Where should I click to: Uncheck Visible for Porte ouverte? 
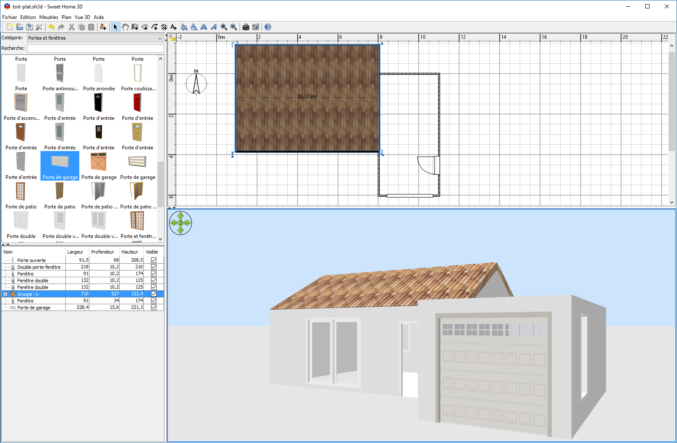coord(154,260)
